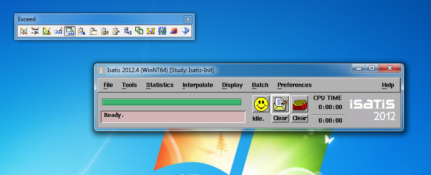Close the Exceed toolbar window
The image size is (431, 175).
tap(188, 19)
